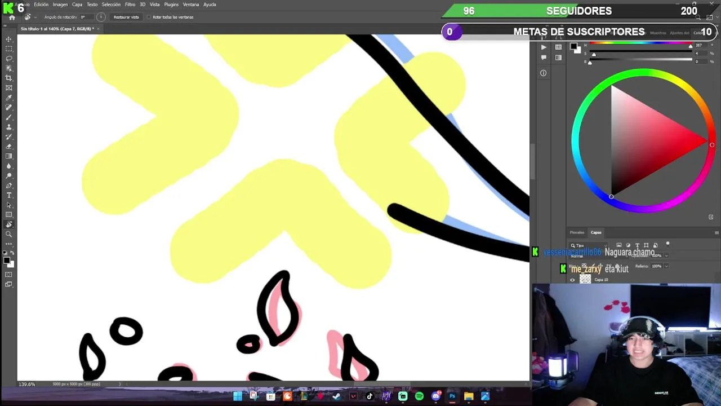This screenshot has height=406, width=721.
Task: Open the Imagen menu
Action: [x=60, y=5]
